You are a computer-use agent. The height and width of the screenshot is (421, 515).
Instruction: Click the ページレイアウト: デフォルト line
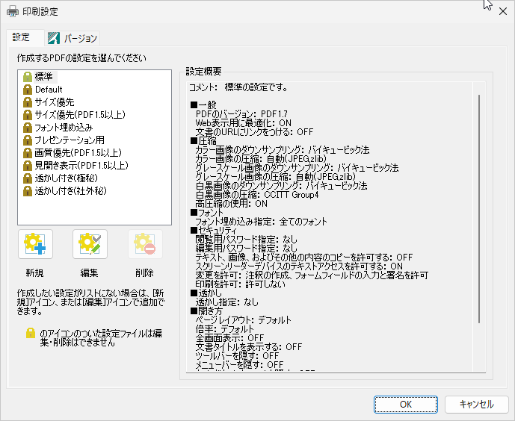coord(244,320)
